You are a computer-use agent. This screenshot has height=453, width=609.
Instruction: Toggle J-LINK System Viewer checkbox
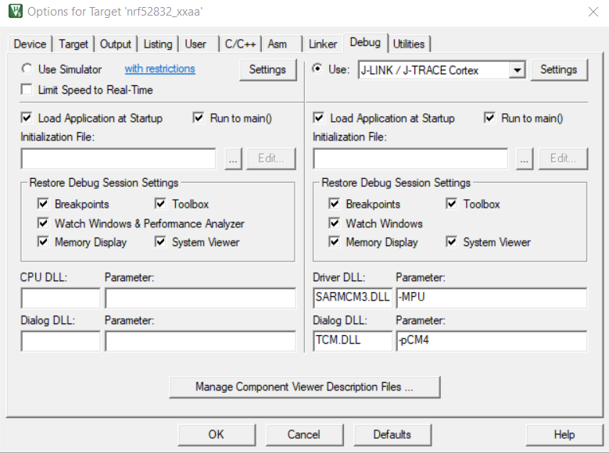click(451, 242)
